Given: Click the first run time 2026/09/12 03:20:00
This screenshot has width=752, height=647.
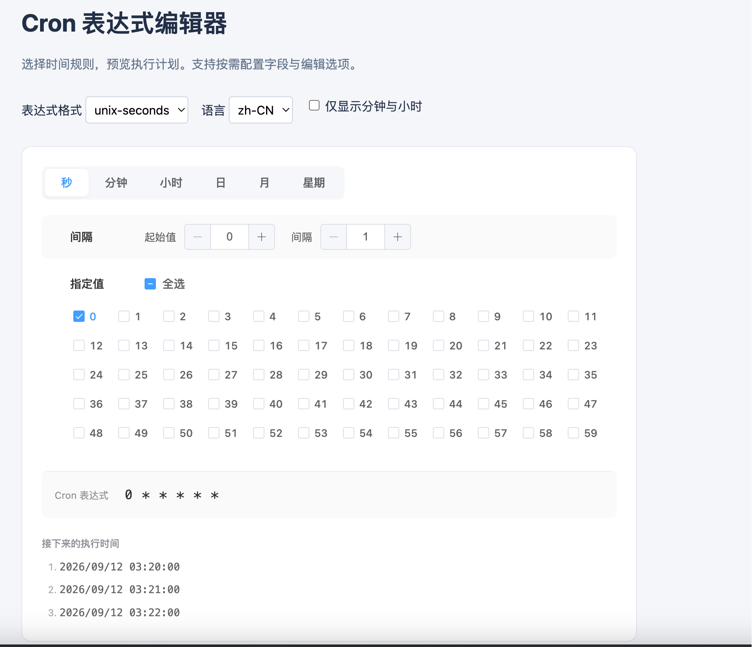Looking at the screenshot, I should [x=120, y=567].
